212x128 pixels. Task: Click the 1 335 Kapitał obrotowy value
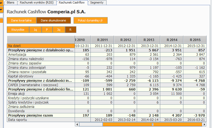[x=131, y=76]
